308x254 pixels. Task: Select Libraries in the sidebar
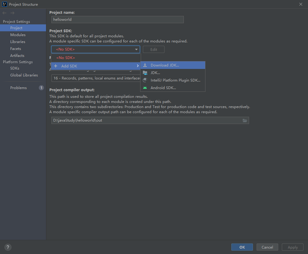point(18,42)
